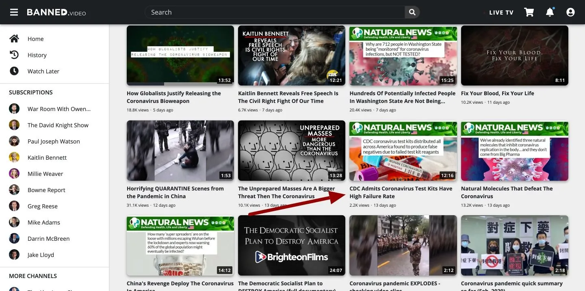Viewport: 585px width, 291px height.
Task: Open title Horrifying QUARANTINE Scenes from
Action: pyautogui.click(x=175, y=192)
